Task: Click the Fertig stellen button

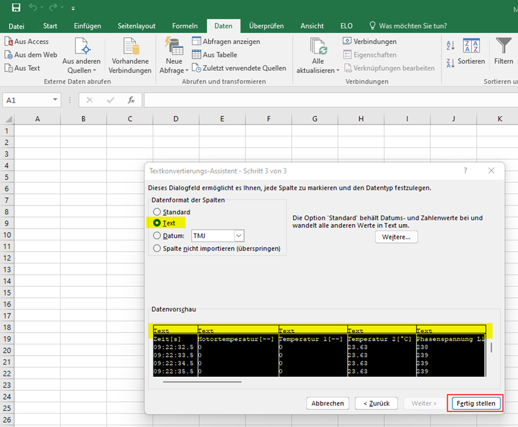Action: tap(474, 403)
